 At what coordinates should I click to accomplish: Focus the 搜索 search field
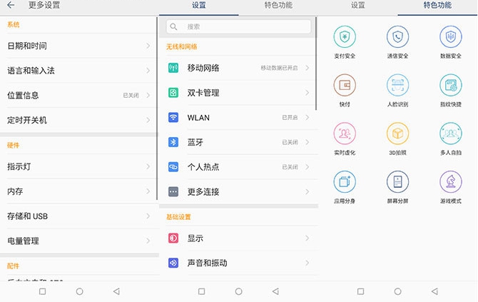pyautogui.click(x=239, y=27)
